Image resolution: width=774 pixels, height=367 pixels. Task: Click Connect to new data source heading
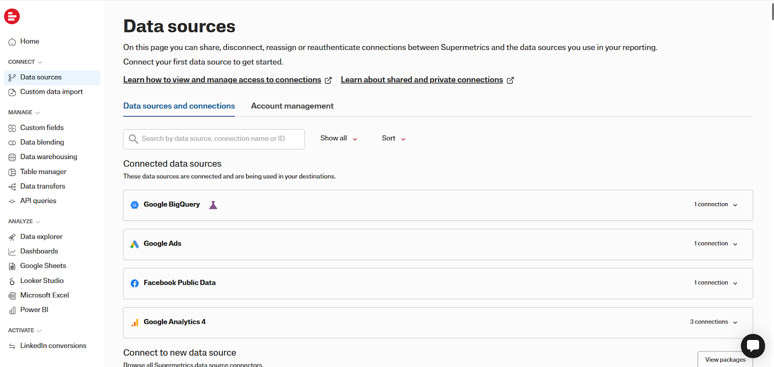(x=179, y=353)
